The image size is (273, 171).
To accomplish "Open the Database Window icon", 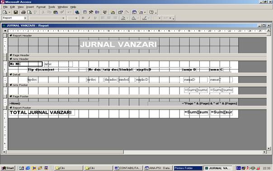I will 134,12.
